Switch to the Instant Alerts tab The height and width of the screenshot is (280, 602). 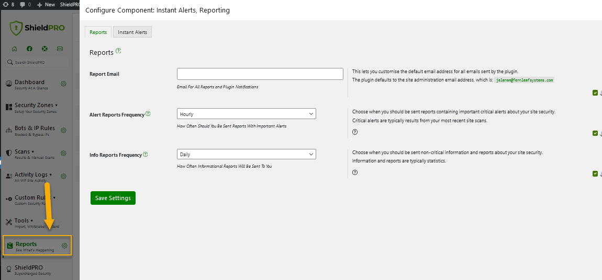(x=132, y=32)
